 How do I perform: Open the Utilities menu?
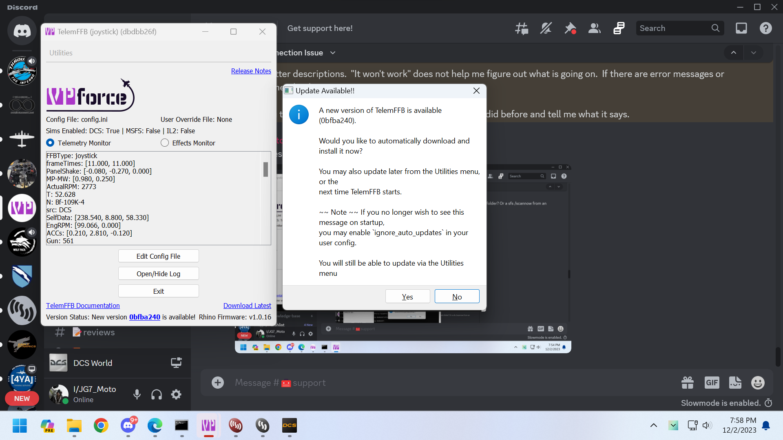61,53
